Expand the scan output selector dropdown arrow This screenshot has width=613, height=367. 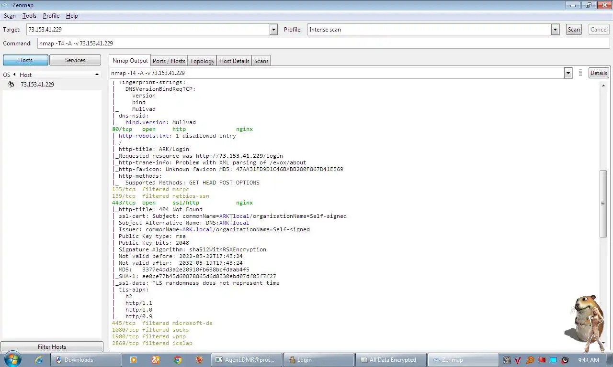click(568, 73)
